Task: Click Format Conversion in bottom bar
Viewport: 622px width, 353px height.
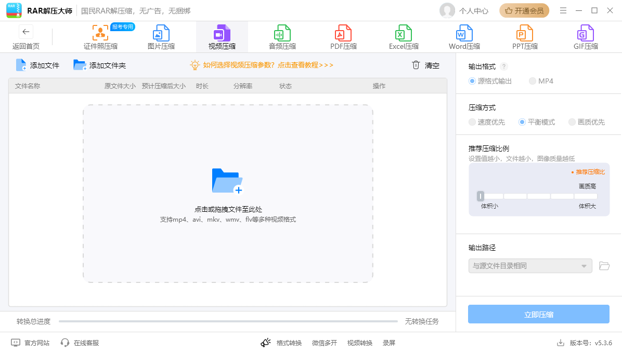Action: pyautogui.click(x=289, y=343)
